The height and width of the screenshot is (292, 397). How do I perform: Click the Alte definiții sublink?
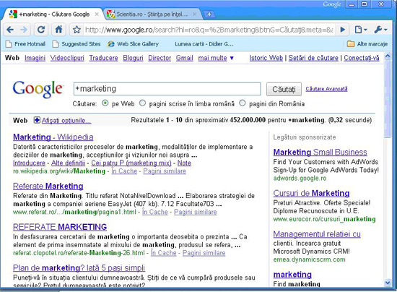[69, 163]
